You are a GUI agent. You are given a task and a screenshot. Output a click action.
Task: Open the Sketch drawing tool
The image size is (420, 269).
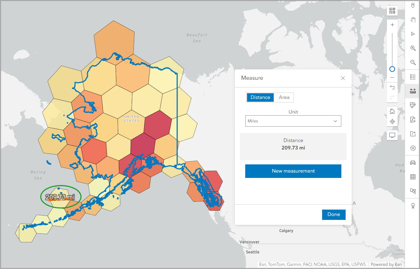pyautogui.click(x=413, y=105)
